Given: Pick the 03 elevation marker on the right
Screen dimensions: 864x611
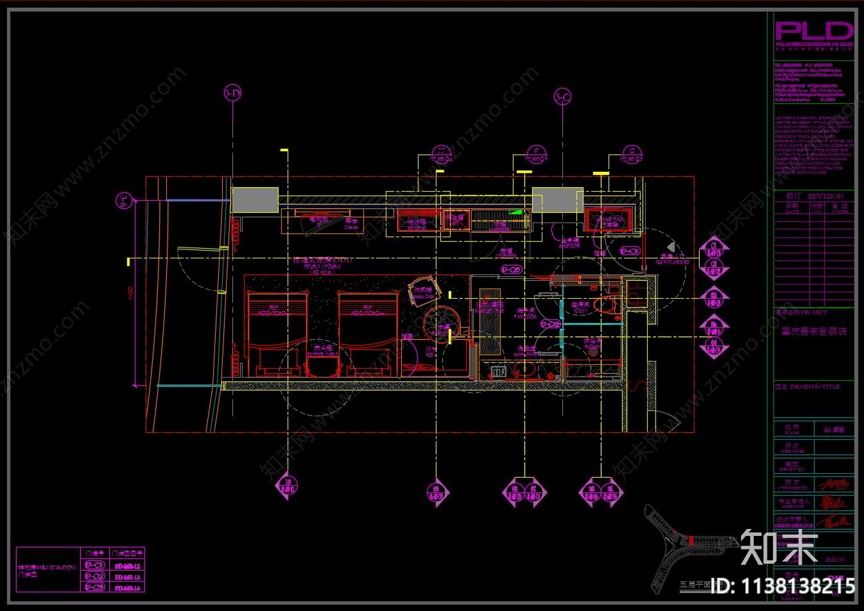Looking at the screenshot, I should point(714,298).
